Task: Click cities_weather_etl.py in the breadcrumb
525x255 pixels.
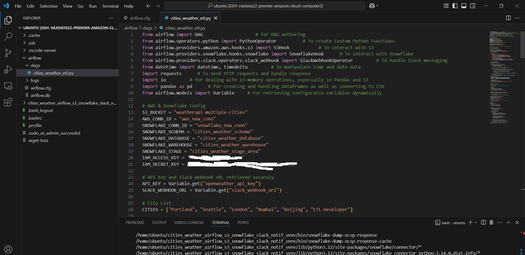Action: pyautogui.click(x=185, y=28)
